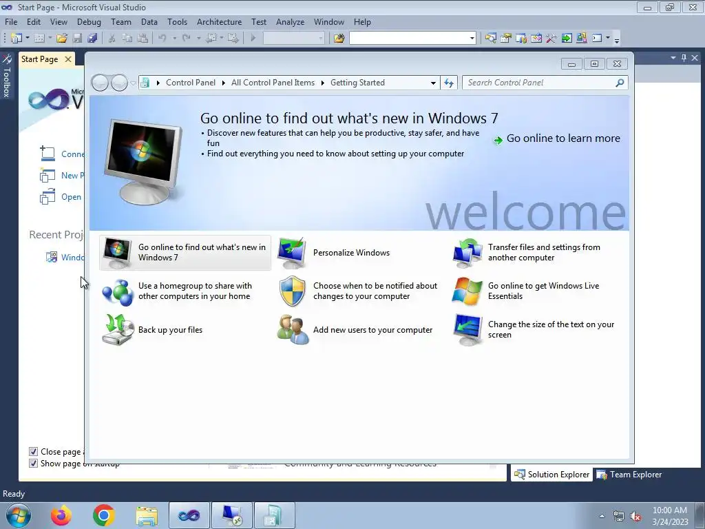The width and height of the screenshot is (705, 529).
Task: Click the Solution Explorer icon in toolbar
Action: (490, 39)
